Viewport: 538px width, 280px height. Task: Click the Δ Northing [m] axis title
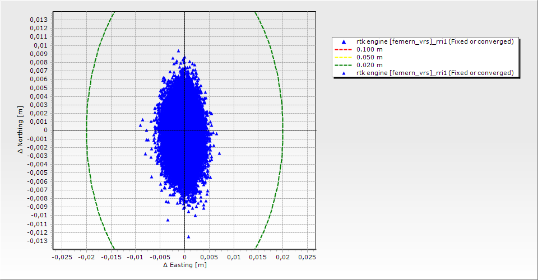point(21,130)
